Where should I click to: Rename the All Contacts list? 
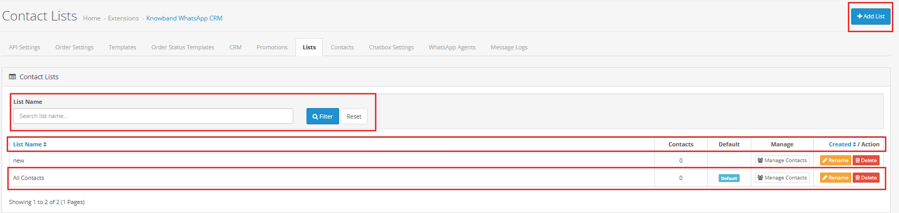(x=835, y=178)
